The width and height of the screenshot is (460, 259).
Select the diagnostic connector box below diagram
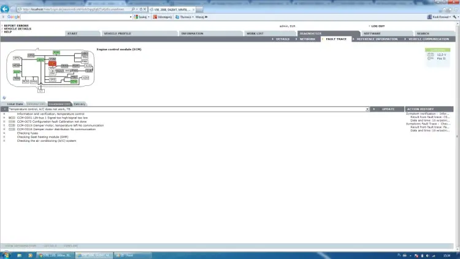[40, 91]
